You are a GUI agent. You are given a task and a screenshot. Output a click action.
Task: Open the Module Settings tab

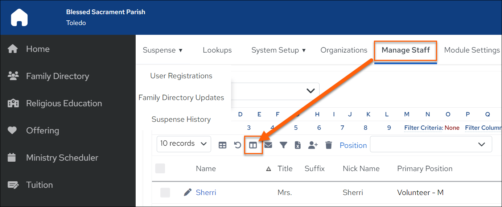[x=472, y=50]
